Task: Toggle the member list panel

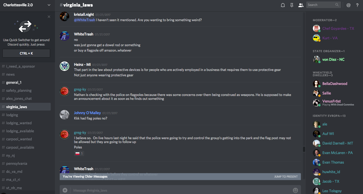Action: coord(301,5)
